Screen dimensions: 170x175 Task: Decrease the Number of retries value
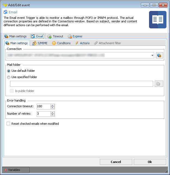pos(52,115)
